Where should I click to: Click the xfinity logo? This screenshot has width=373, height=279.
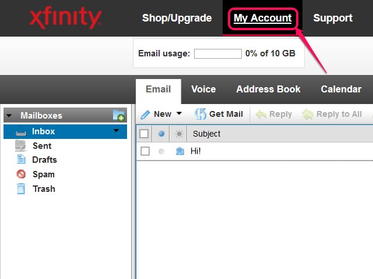[x=65, y=17]
